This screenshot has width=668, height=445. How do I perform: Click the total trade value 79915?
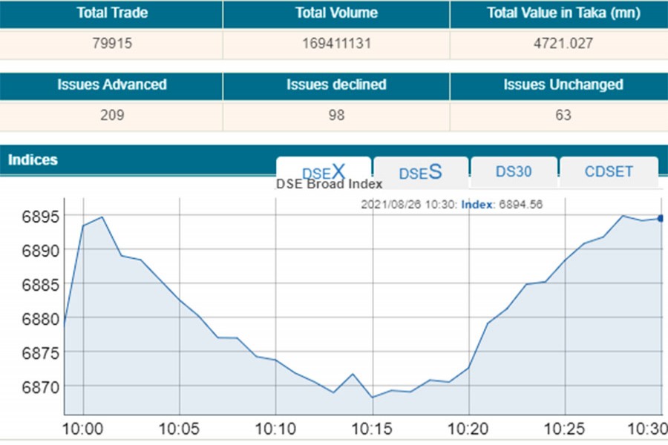[x=111, y=44]
